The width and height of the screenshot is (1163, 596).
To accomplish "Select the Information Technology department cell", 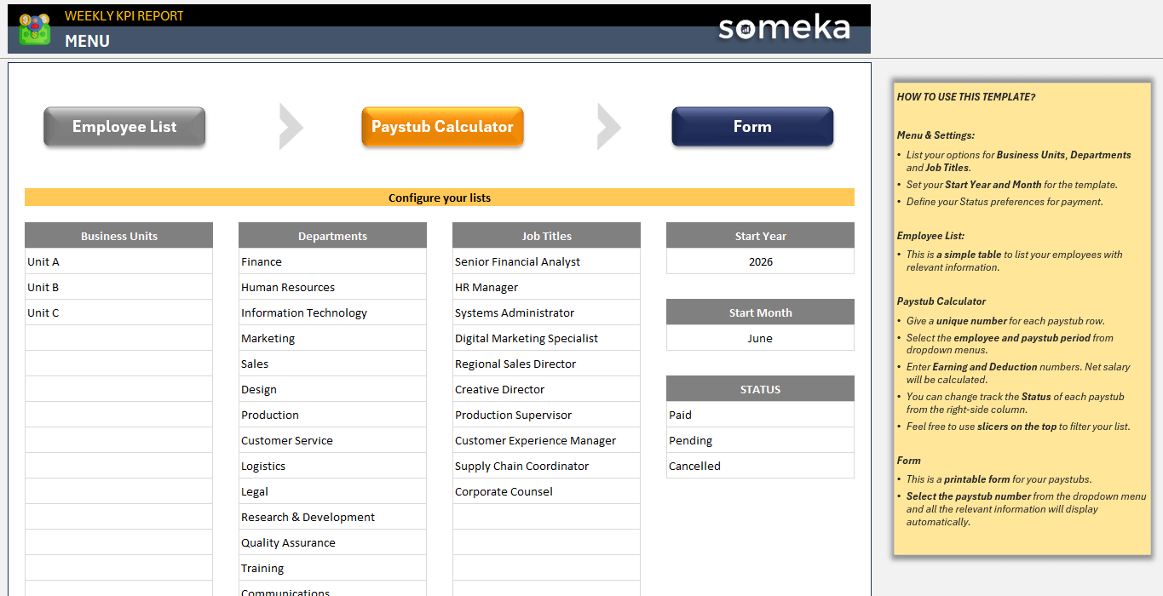I will tap(332, 312).
